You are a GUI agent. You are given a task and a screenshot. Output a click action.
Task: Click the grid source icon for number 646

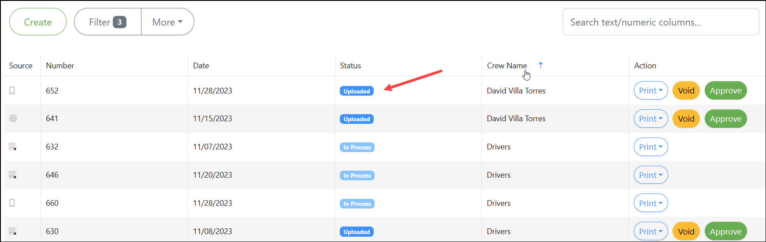(13, 175)
